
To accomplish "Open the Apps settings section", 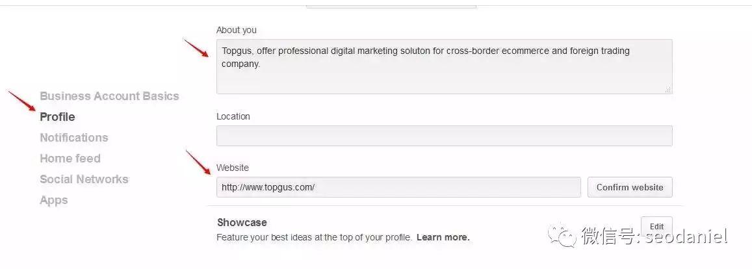I will [54, 200].
